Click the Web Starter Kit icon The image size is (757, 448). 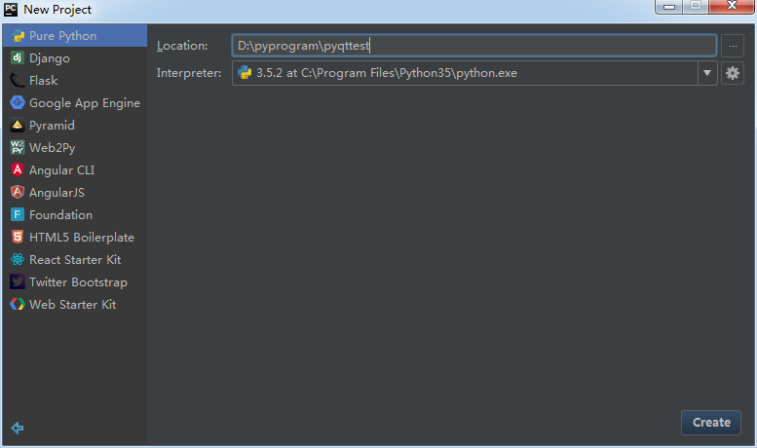18,304
